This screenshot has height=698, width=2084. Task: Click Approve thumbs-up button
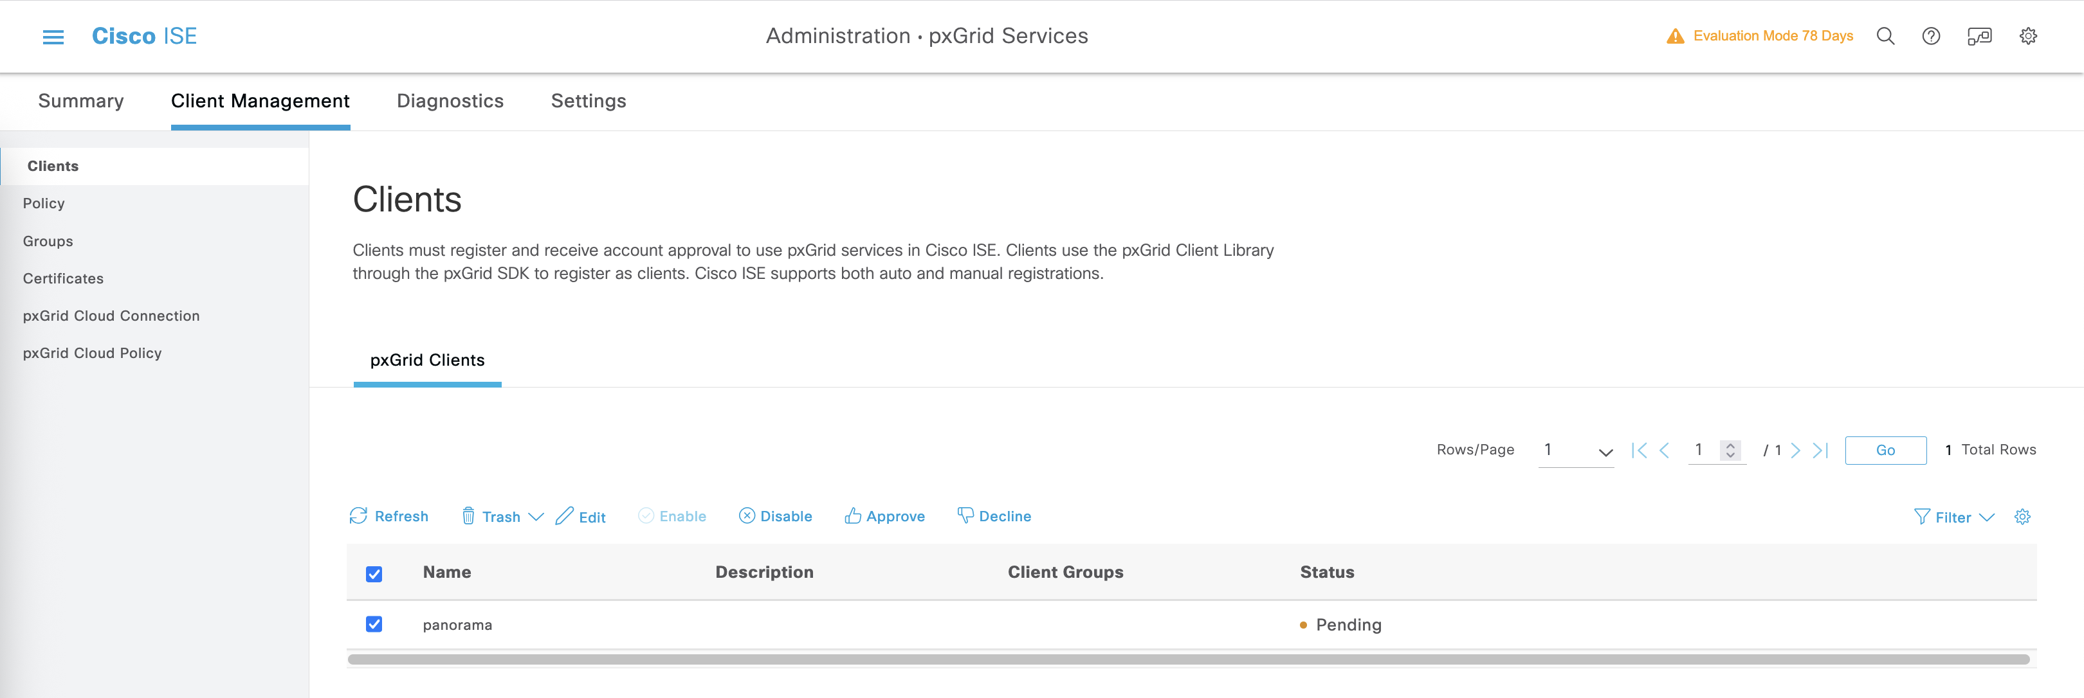(x=884, y=516)
